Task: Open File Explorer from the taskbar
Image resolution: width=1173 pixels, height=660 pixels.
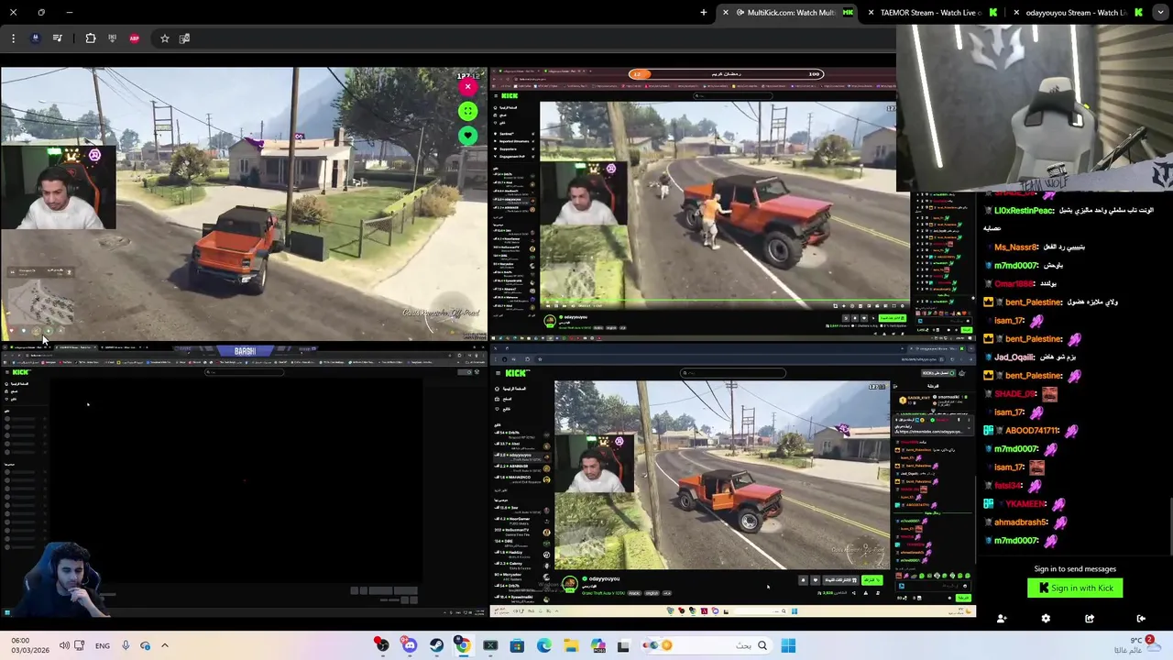Action: tap(571, 646)
